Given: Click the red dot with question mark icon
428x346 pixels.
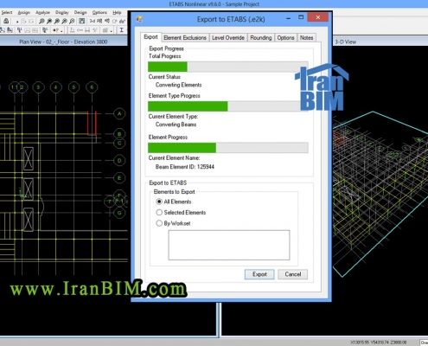Looking at the screenshot, I should click(x=56, y=30).
